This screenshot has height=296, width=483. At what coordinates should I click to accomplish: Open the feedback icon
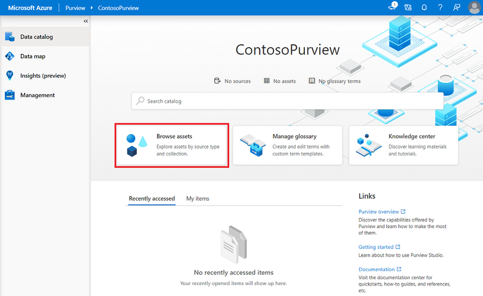pyautogui.click(x=456, y=7)
